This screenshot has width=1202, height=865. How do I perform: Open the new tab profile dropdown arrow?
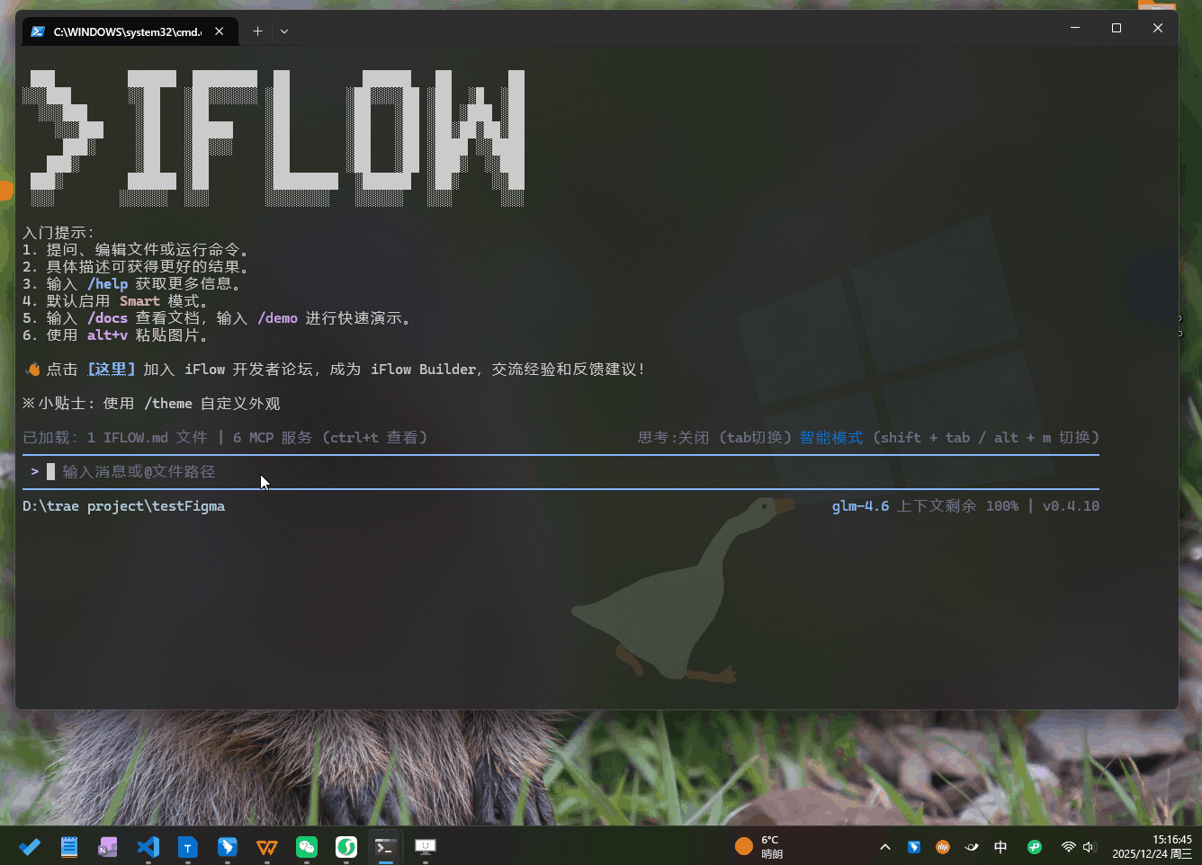pos(284,31)
